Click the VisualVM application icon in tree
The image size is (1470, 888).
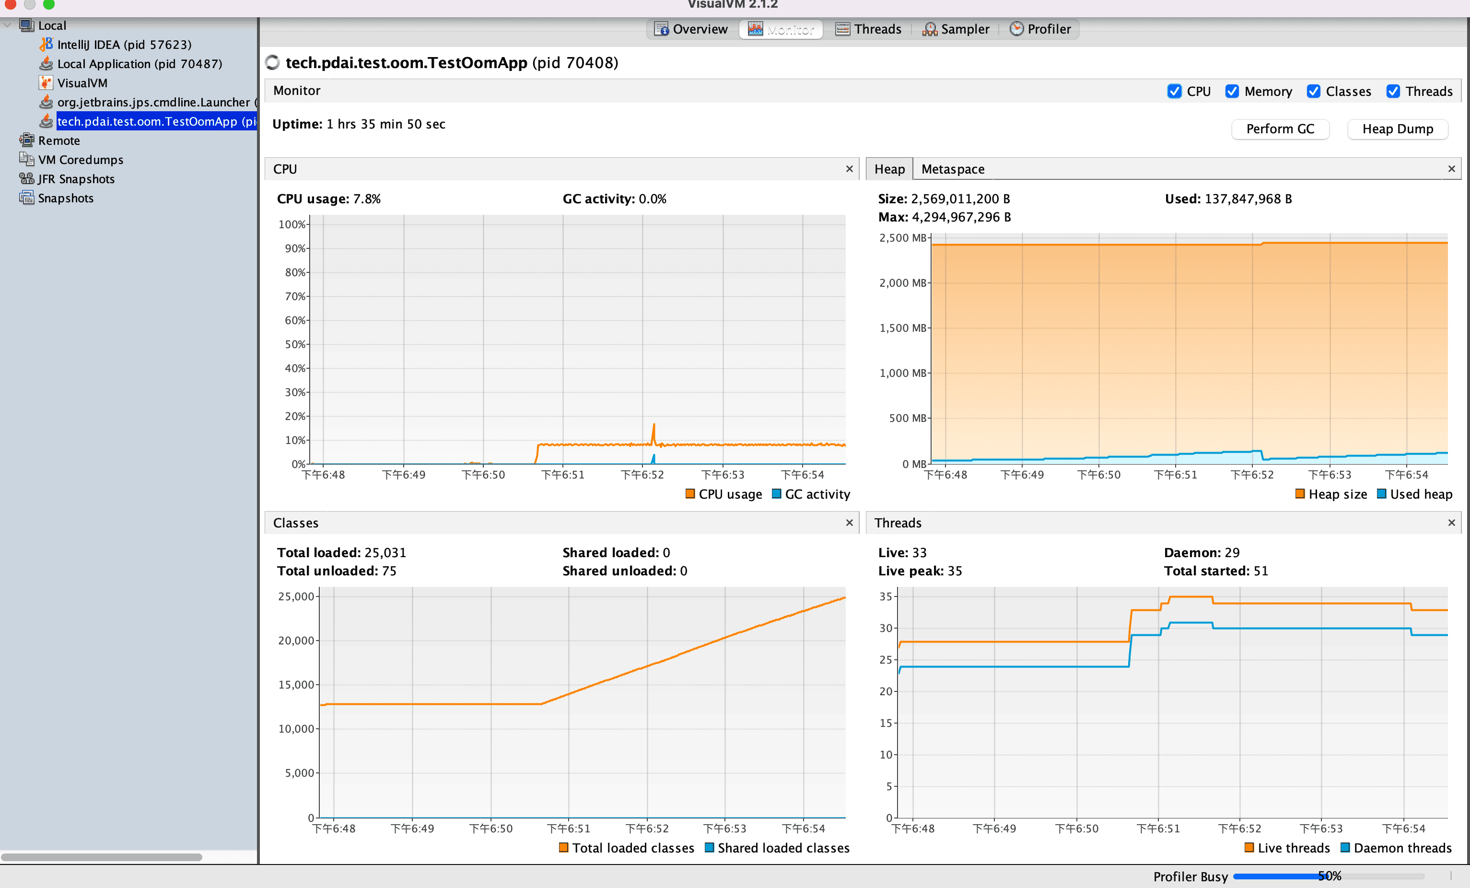(46, 82)
